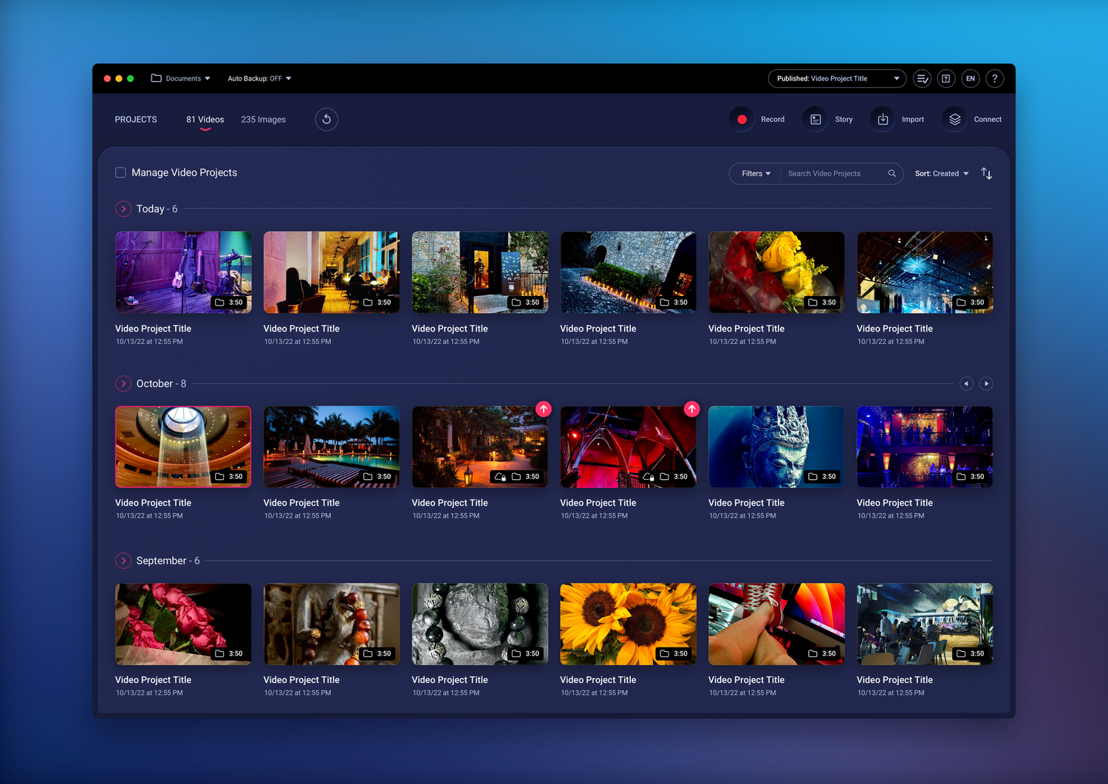The height and width of the screenshot is (784, 1108).
Task: Click the Import icon
Action: [x=882, y=119]
